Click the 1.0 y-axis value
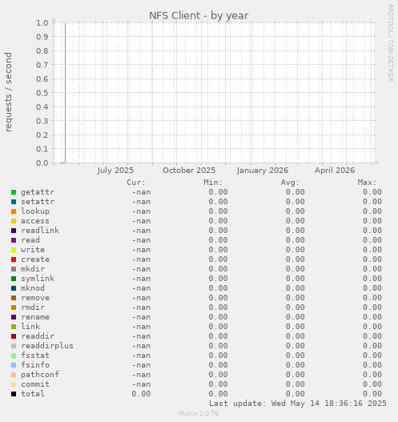 (42, 23)
